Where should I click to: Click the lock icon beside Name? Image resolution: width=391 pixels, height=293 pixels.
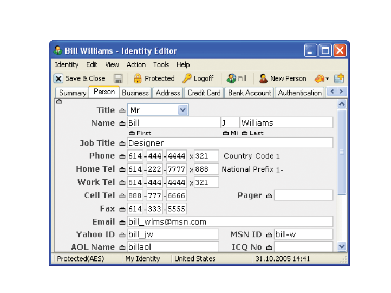coord(122,124)
